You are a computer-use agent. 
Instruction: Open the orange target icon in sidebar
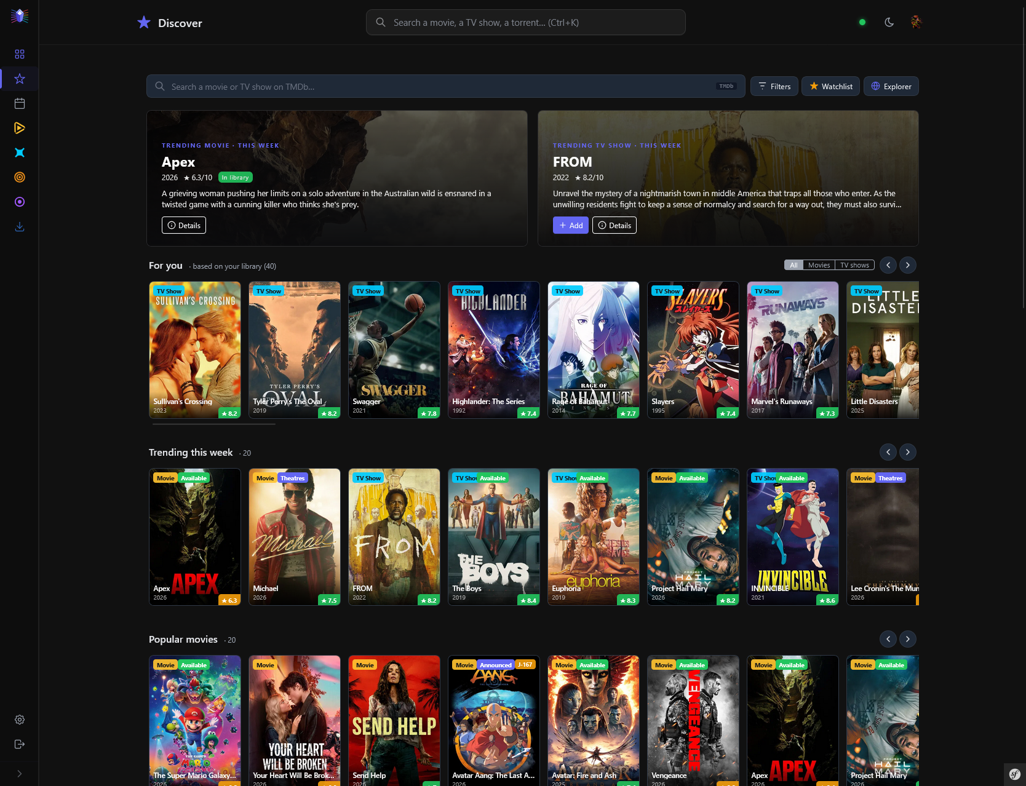[20, 177]
